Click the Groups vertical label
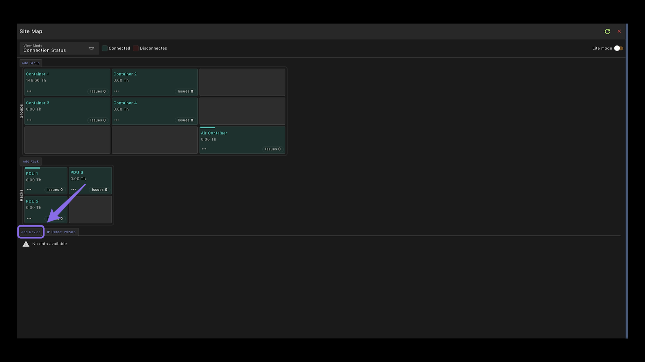The height and width of the screenshot is (362, 645). click(x=21, y=111)
